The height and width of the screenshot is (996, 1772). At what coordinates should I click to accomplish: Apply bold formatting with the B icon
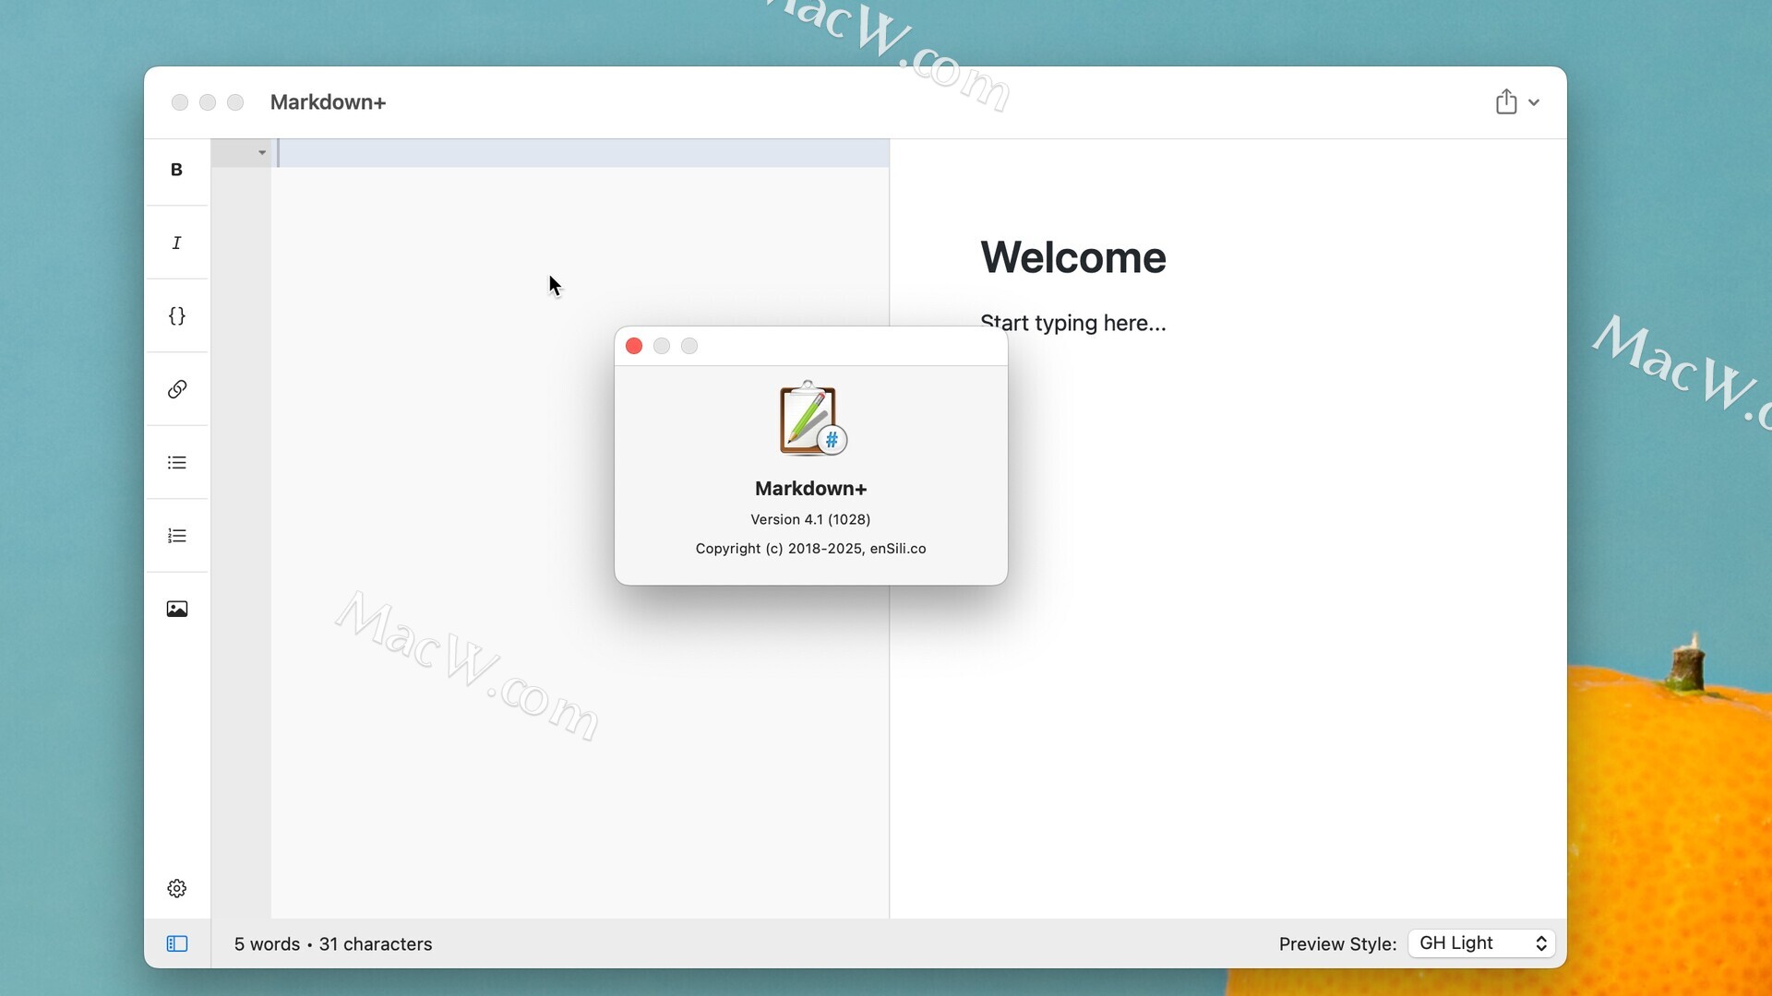(x=176, y=170)
